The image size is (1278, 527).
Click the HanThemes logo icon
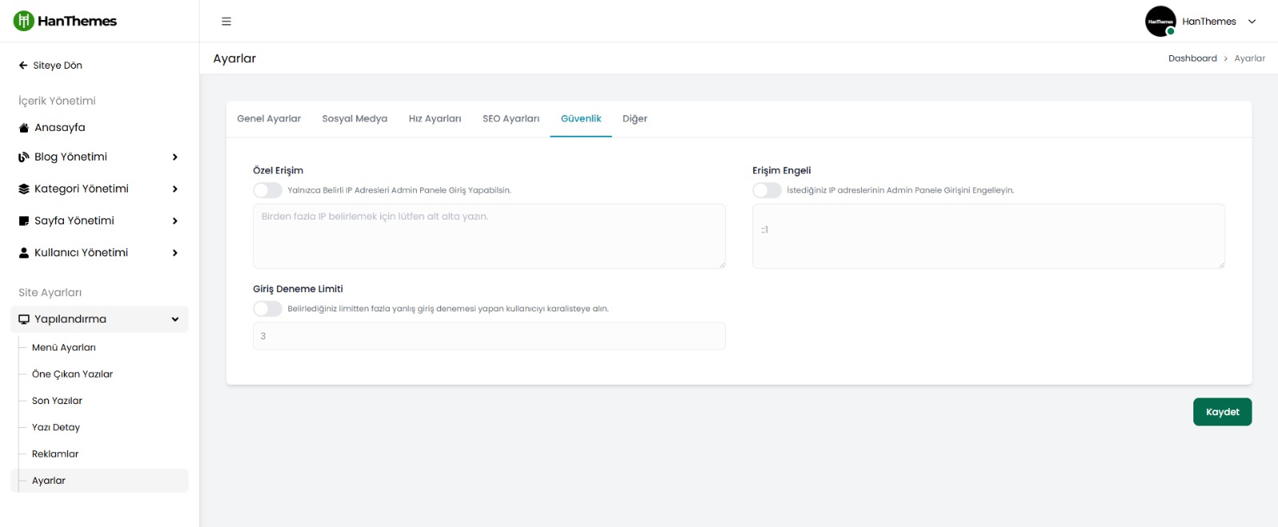pos(24,21)
